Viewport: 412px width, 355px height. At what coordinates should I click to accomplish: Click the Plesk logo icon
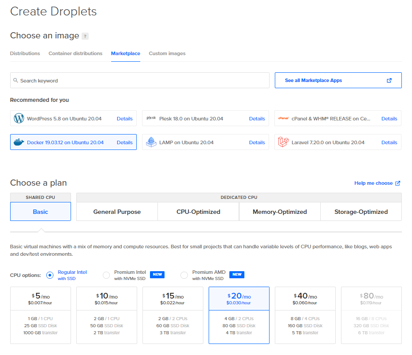[151, 118]
